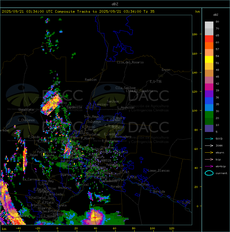
Task: Click the 'Tz 35' threshold text in header
Action: click(x=149, y=12)
